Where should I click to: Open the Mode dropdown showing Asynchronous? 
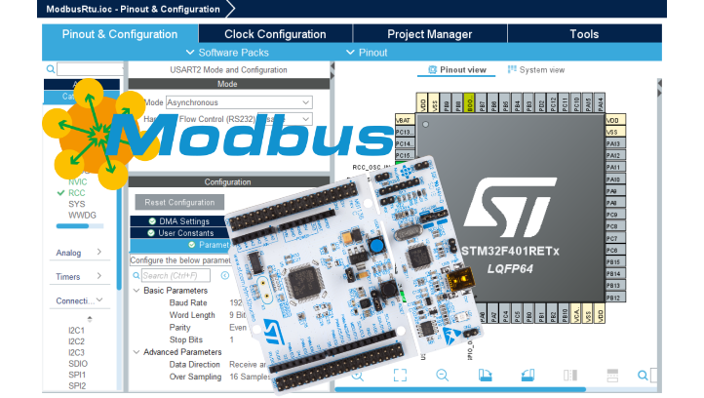239,102
